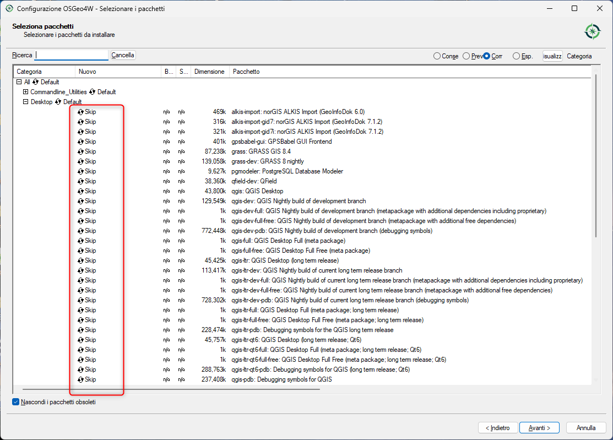
Task: Toggle Skip icon for qfield-dev: QField
Action: (x=80, y=181)
